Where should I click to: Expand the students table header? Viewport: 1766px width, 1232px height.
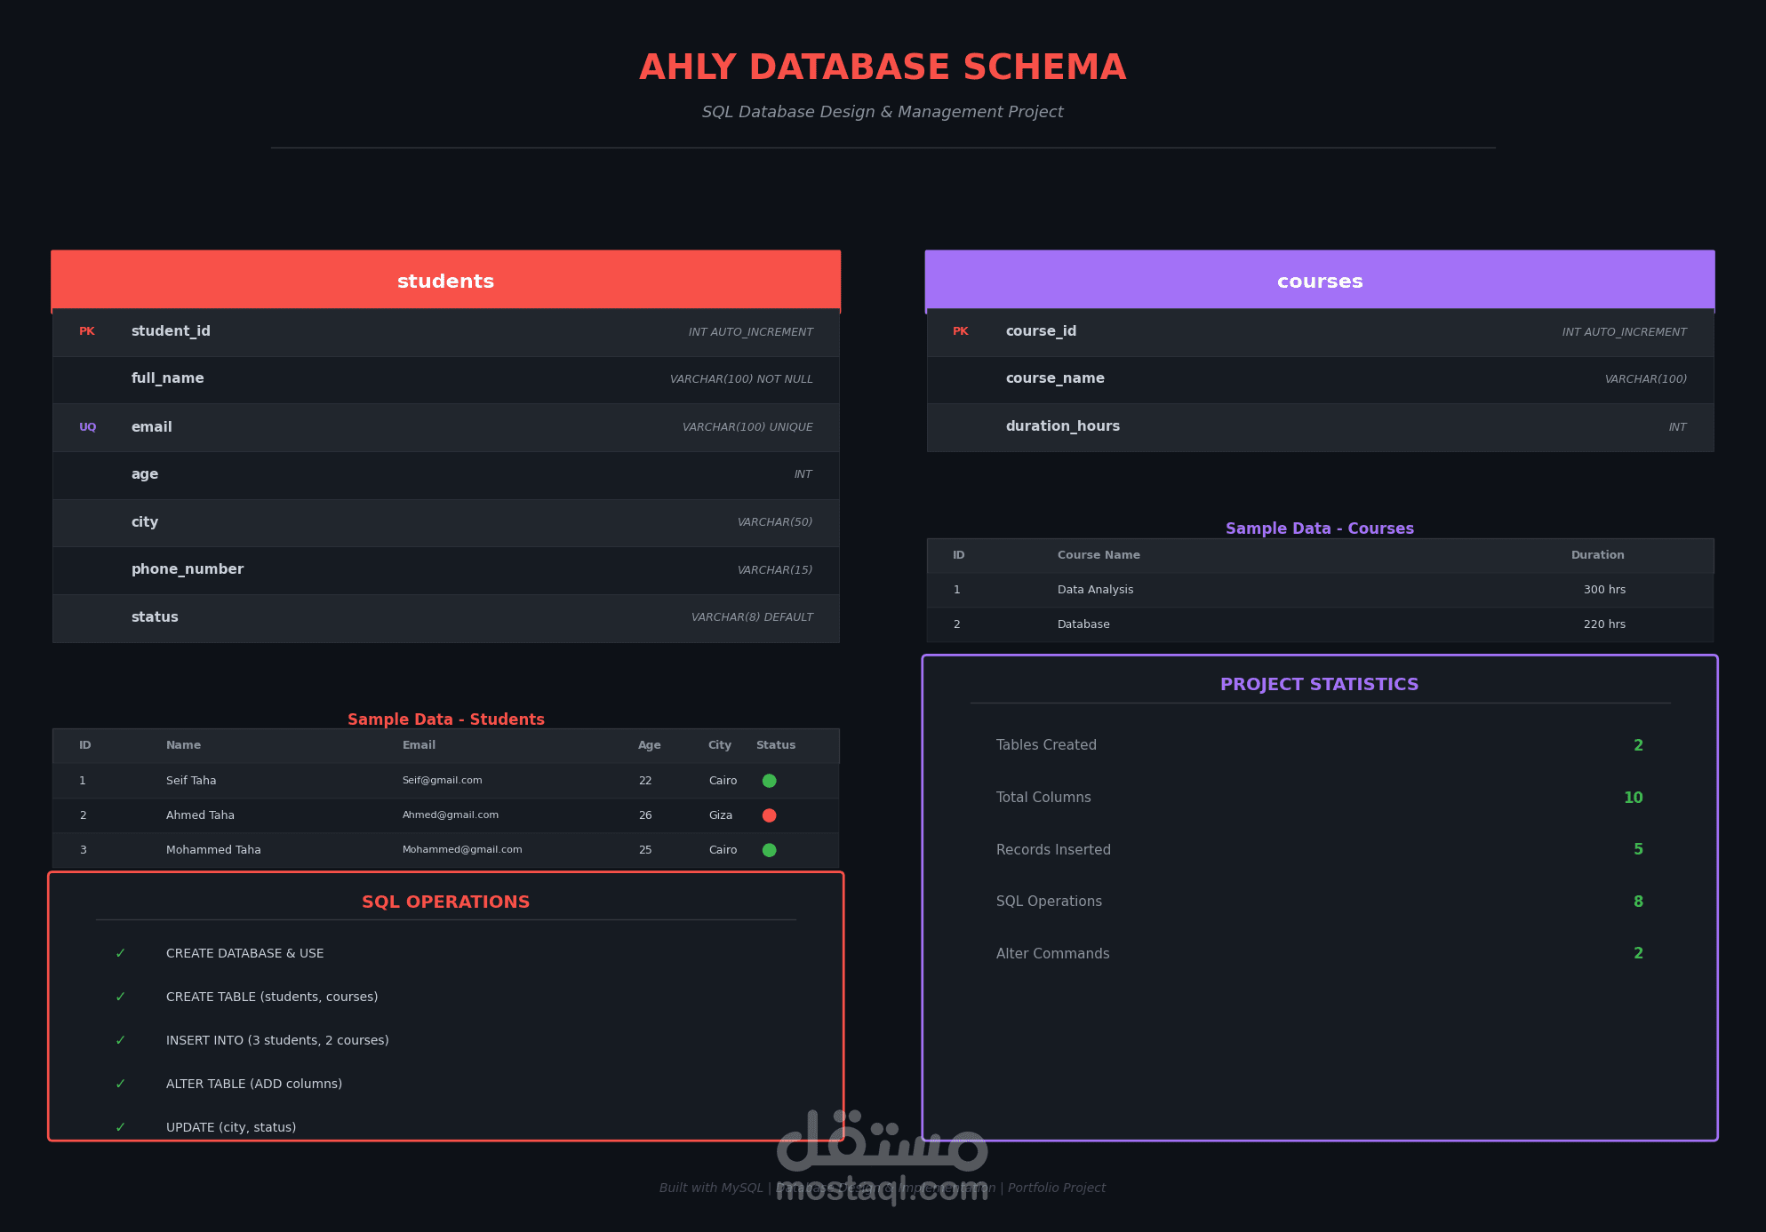tap(445, 280)
